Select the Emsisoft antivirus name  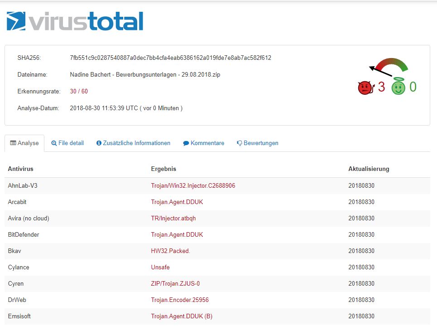(19, 316)
